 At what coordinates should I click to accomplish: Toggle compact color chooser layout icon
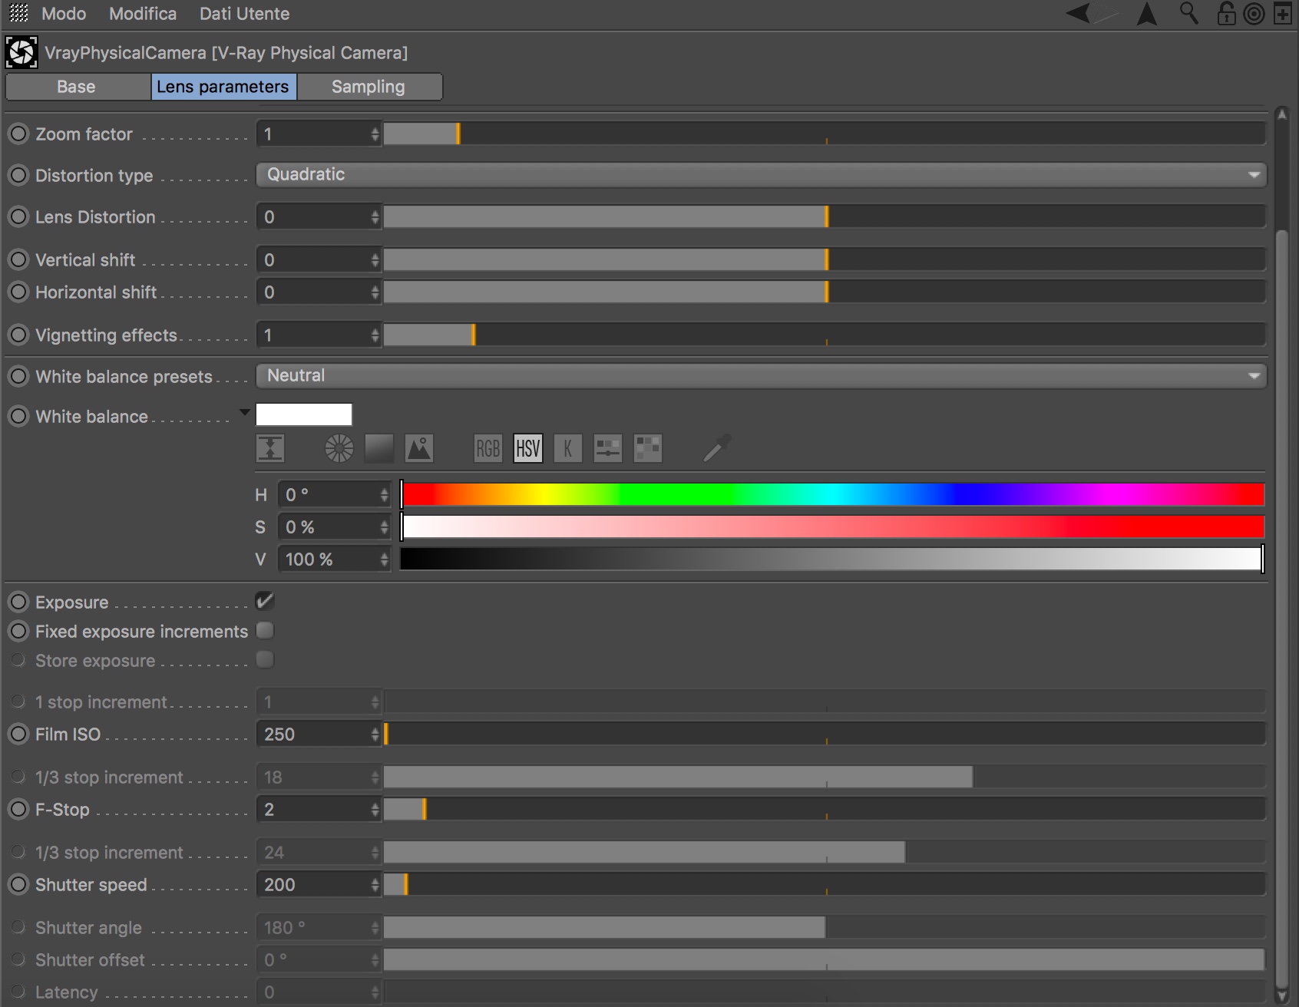tap(270, 448)
